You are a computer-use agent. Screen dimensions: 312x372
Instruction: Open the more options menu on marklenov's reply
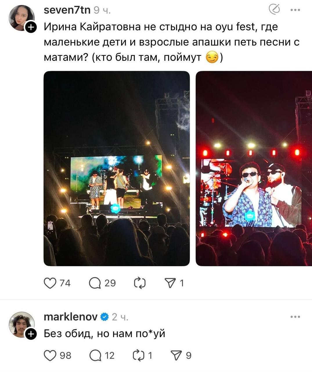point(295,317)
